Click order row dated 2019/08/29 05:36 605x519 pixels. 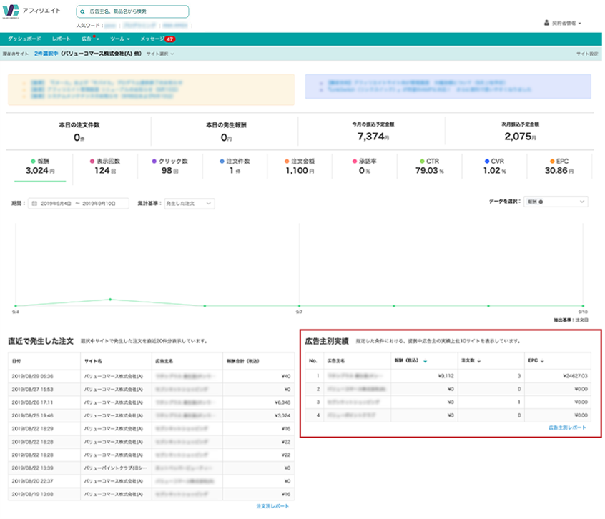coord(152,376)
